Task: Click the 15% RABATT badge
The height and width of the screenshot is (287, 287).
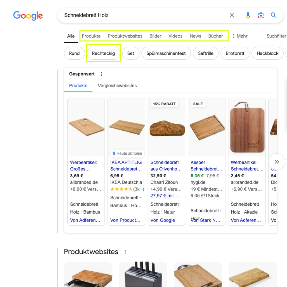Action: tap(164, 104)
